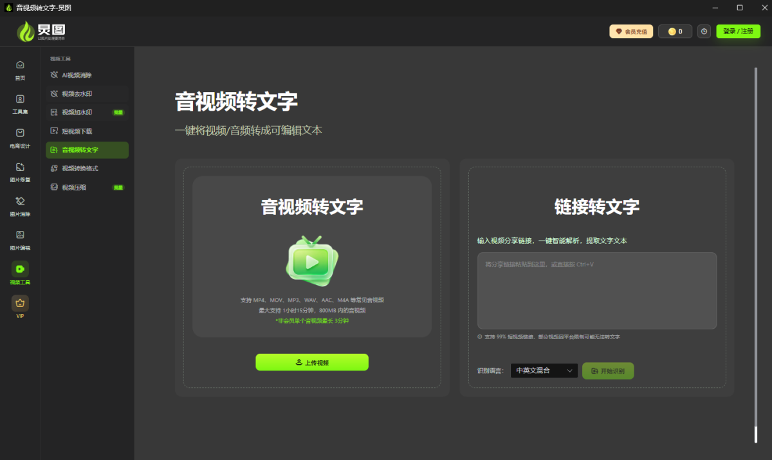Click the 视频工具 section header text
The image size is (772, 460).
[60, 59]
